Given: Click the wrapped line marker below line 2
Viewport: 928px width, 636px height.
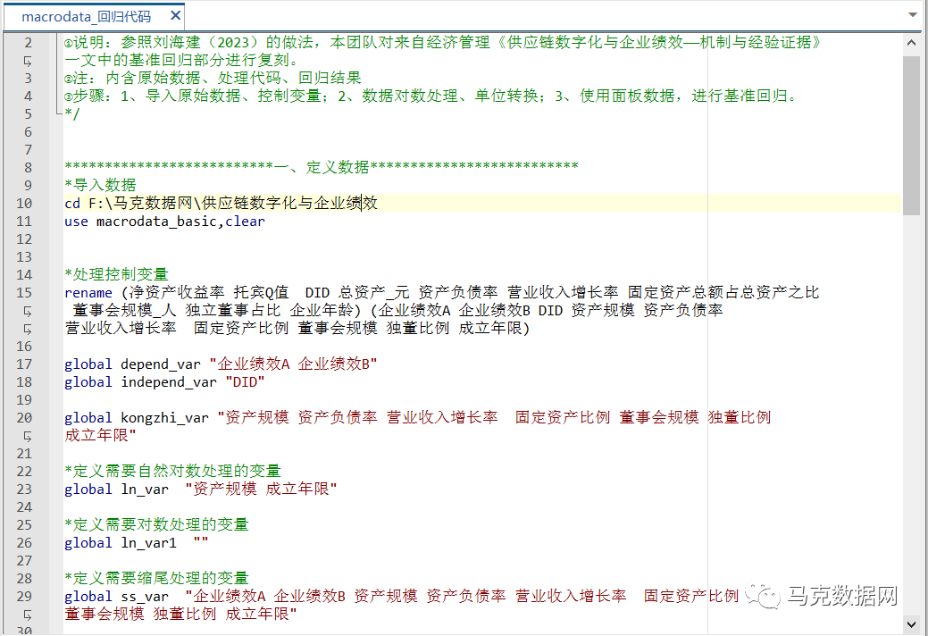Looking at the screenshot, I should [28, 61].
